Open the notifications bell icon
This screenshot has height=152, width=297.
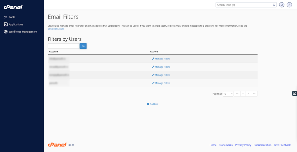click(x=282, y=5)
